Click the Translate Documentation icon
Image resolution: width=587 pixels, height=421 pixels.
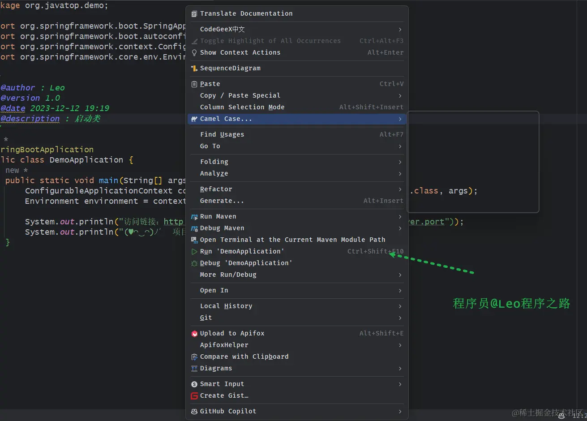(x=194, y=14)
